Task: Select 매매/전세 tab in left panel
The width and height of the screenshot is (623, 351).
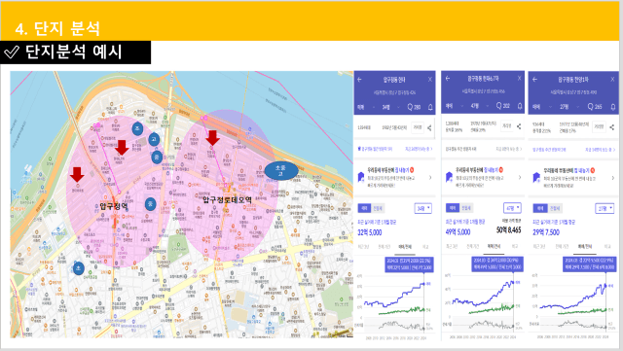Action: click(x=405, y=247)
